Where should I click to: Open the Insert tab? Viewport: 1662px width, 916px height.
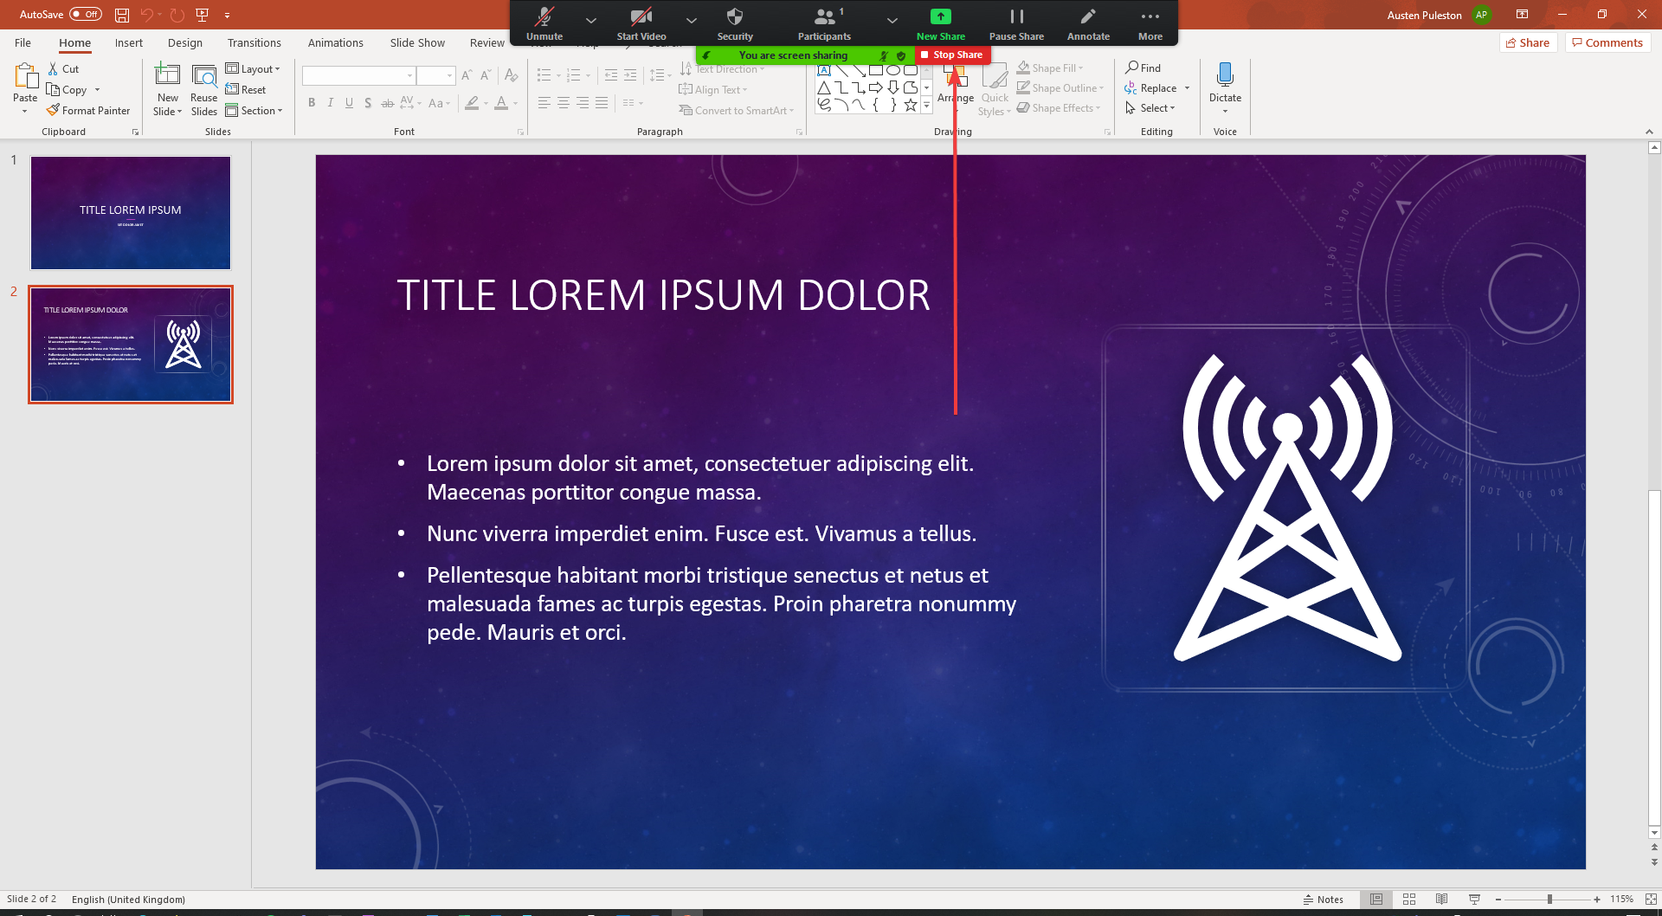click(129, 42)
